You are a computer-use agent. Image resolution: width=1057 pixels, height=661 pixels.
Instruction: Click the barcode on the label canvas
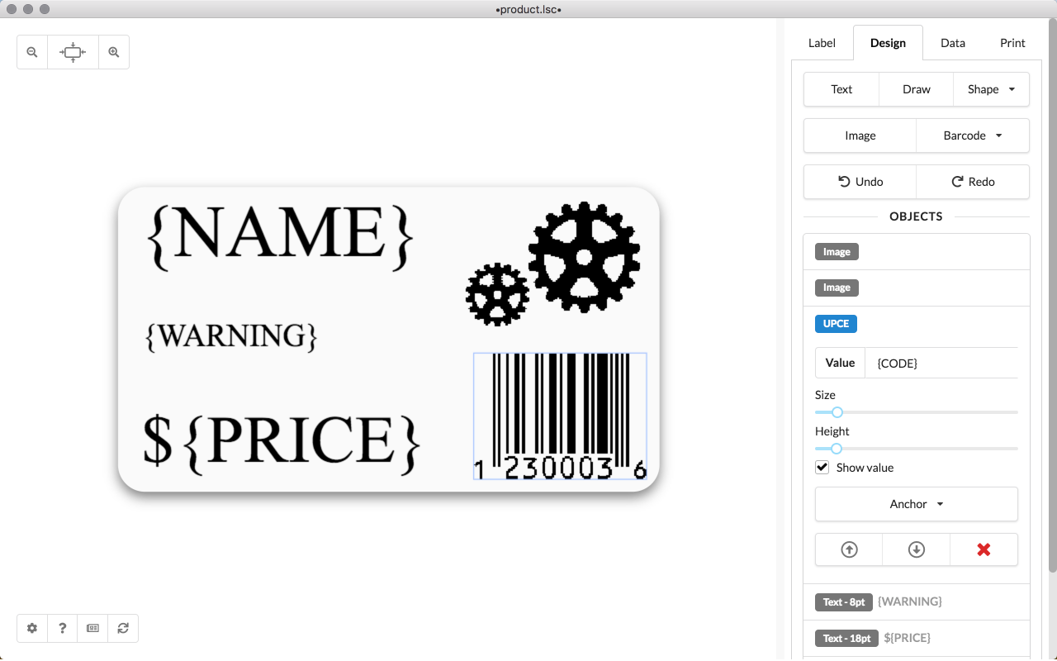pyautogui.click(x=560, y=416)
